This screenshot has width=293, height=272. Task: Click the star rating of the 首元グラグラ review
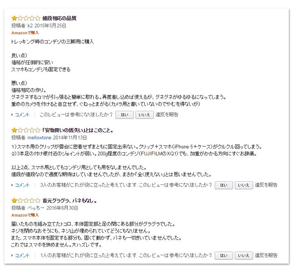26,201
